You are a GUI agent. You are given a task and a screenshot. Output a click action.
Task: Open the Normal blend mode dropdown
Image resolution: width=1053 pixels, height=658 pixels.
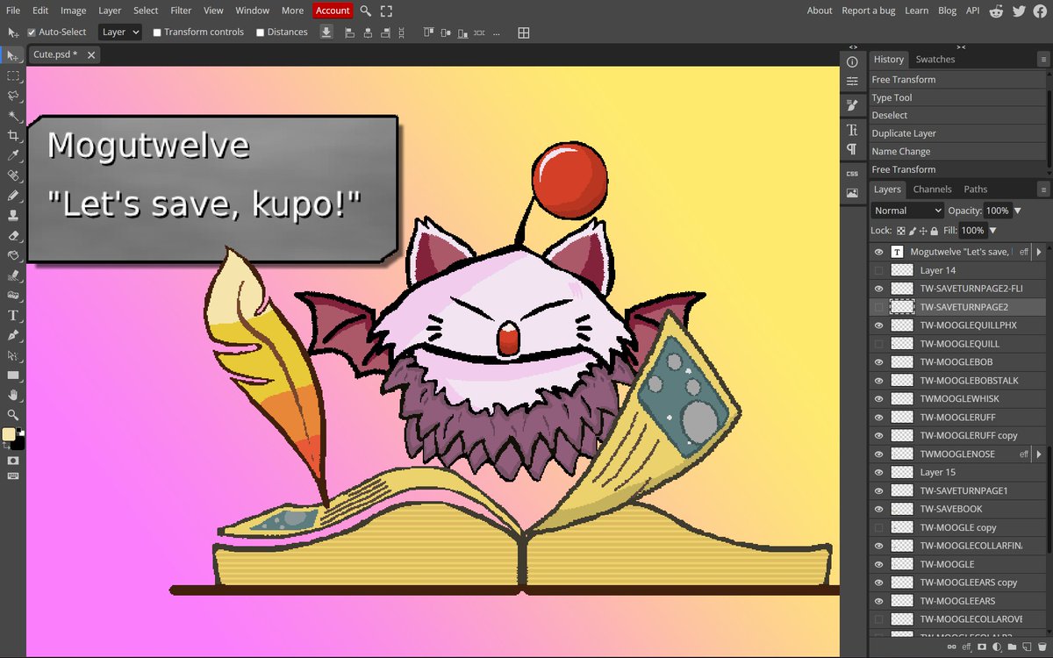(x=907, y=211)
